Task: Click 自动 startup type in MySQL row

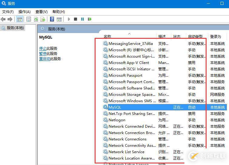Action: (192, 107)
